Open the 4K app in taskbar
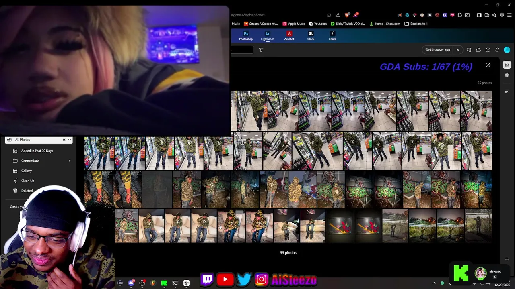The width and height of the screenshot is (515, 289). click(x=120, y=283)
